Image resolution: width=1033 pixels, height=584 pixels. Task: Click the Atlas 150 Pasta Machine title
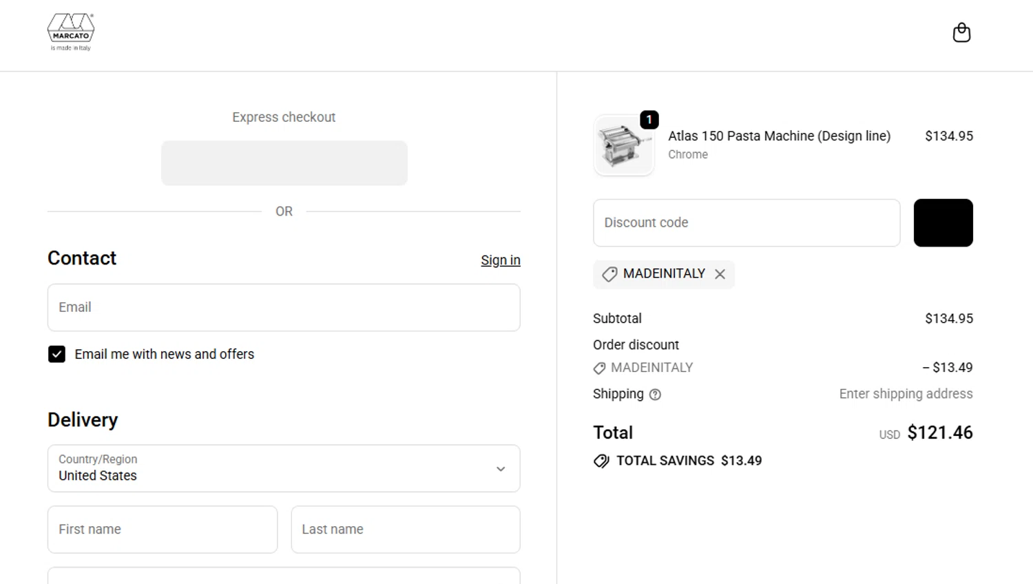pos(779,136)
